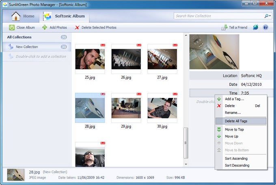Select the 30.jpg thumbnail
This screenshot has width=276, height=185.
[x=162, y=108]
